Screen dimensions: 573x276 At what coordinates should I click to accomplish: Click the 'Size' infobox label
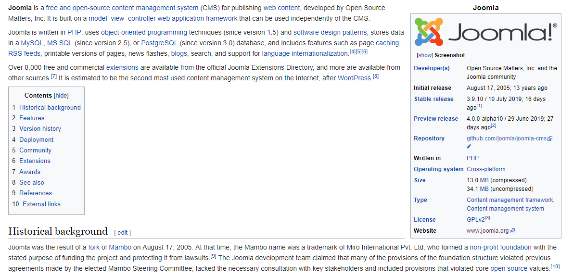click(420, 180)
